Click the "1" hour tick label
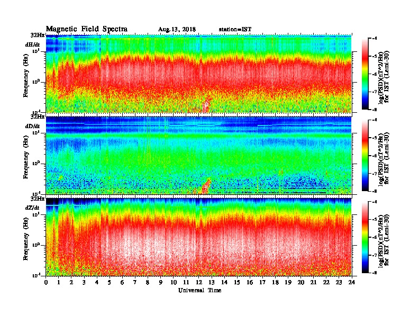419x324 pixels. point(59,282)
